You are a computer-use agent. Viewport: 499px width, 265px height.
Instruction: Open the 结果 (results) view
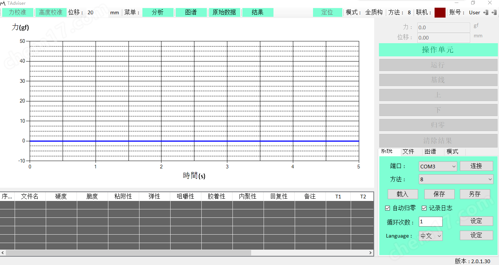(x=258, y=12)
